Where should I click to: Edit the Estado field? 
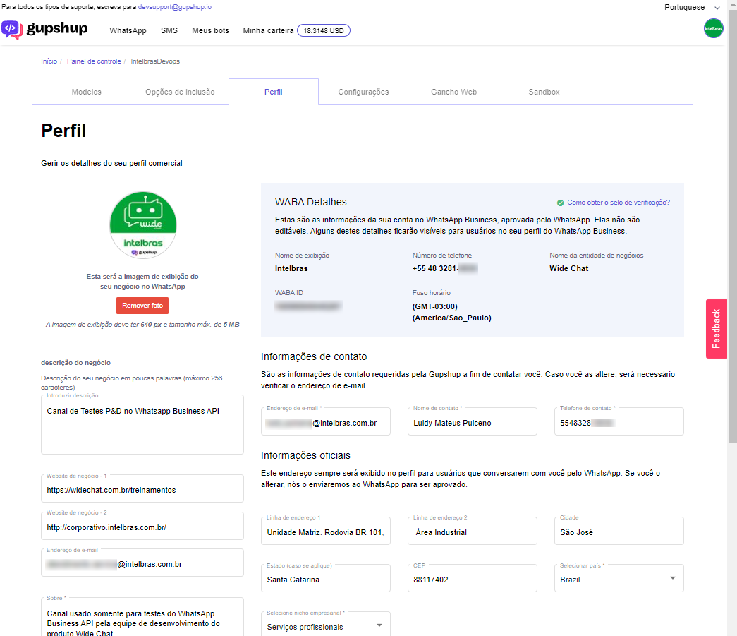coord(326,579)
